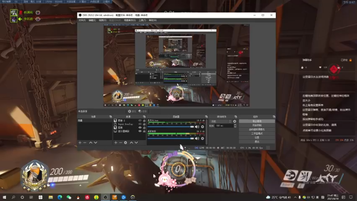Screen dimensions: 357x201
Task: Open the 滤镜 filters button above the docks
Action: [142, 111]
